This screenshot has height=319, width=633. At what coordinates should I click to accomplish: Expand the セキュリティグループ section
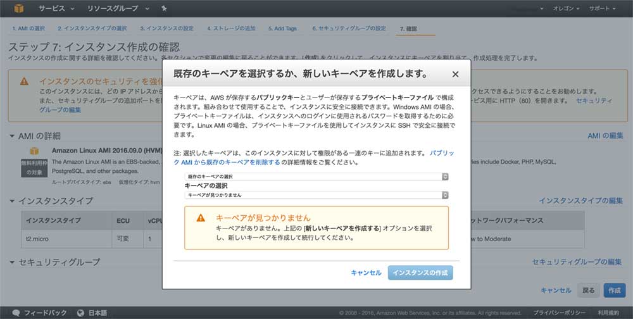tap(12, 262)
